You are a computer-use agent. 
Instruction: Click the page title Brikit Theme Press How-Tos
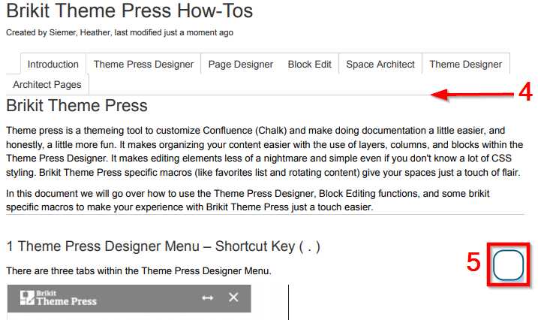[129, 11]
